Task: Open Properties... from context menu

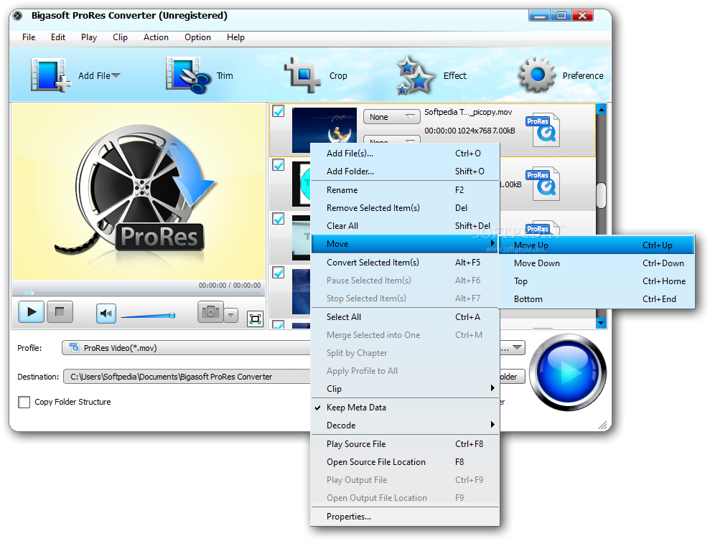Action: (x=405, y=517)
